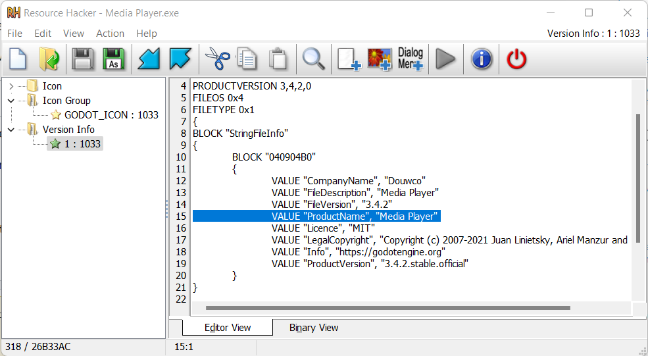The height and width of the screenshot is (356, 648).
Task: Click the yellow star beside GODOT_ICON
Action: [x=56, y=115]
